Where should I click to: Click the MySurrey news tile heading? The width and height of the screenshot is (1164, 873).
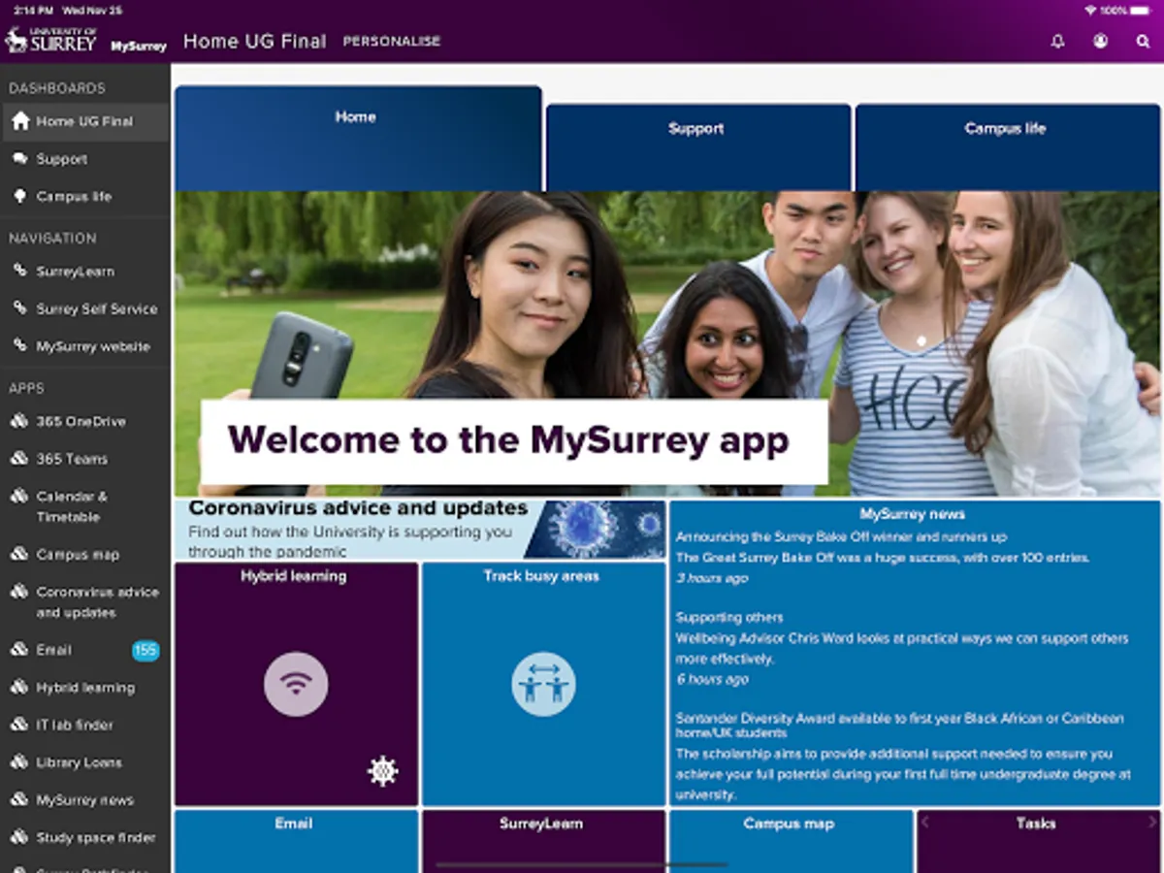tap(912, 515)
